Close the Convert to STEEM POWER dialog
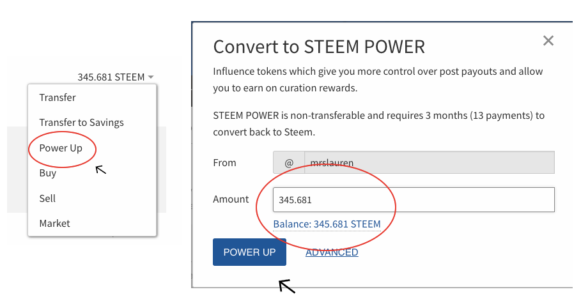 click(x=548, y=40)
